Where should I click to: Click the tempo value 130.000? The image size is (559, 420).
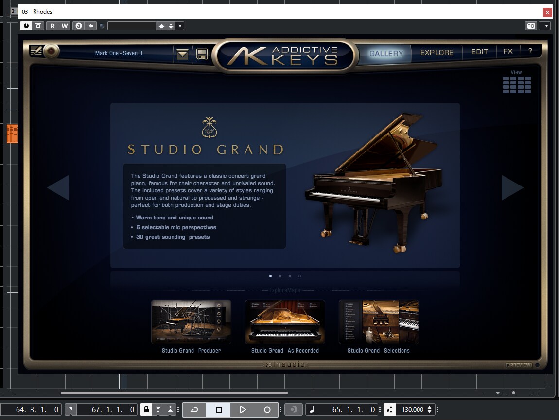coord(412,410)
